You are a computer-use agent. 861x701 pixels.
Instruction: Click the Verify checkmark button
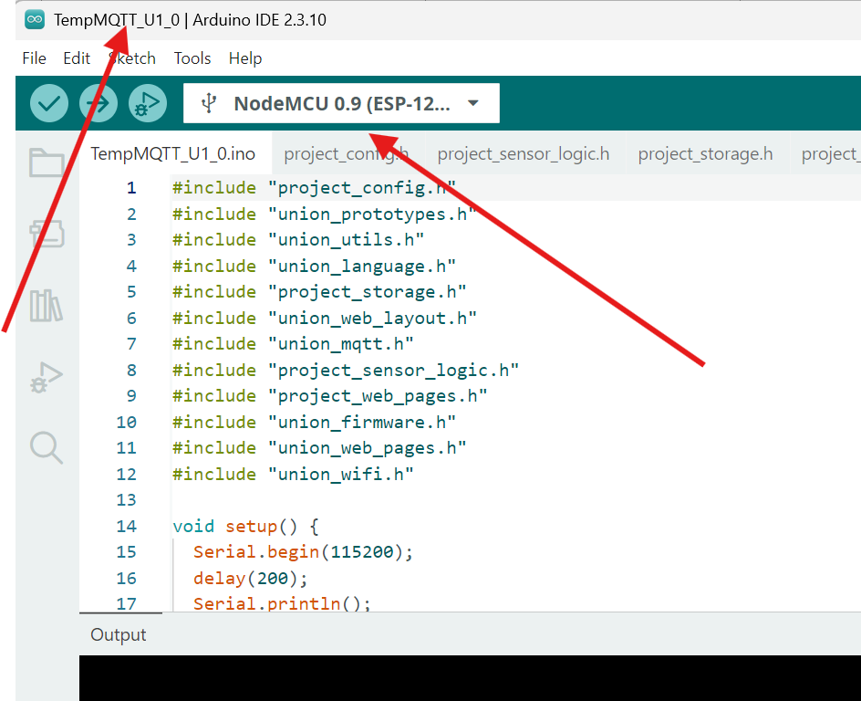point(49,103)
